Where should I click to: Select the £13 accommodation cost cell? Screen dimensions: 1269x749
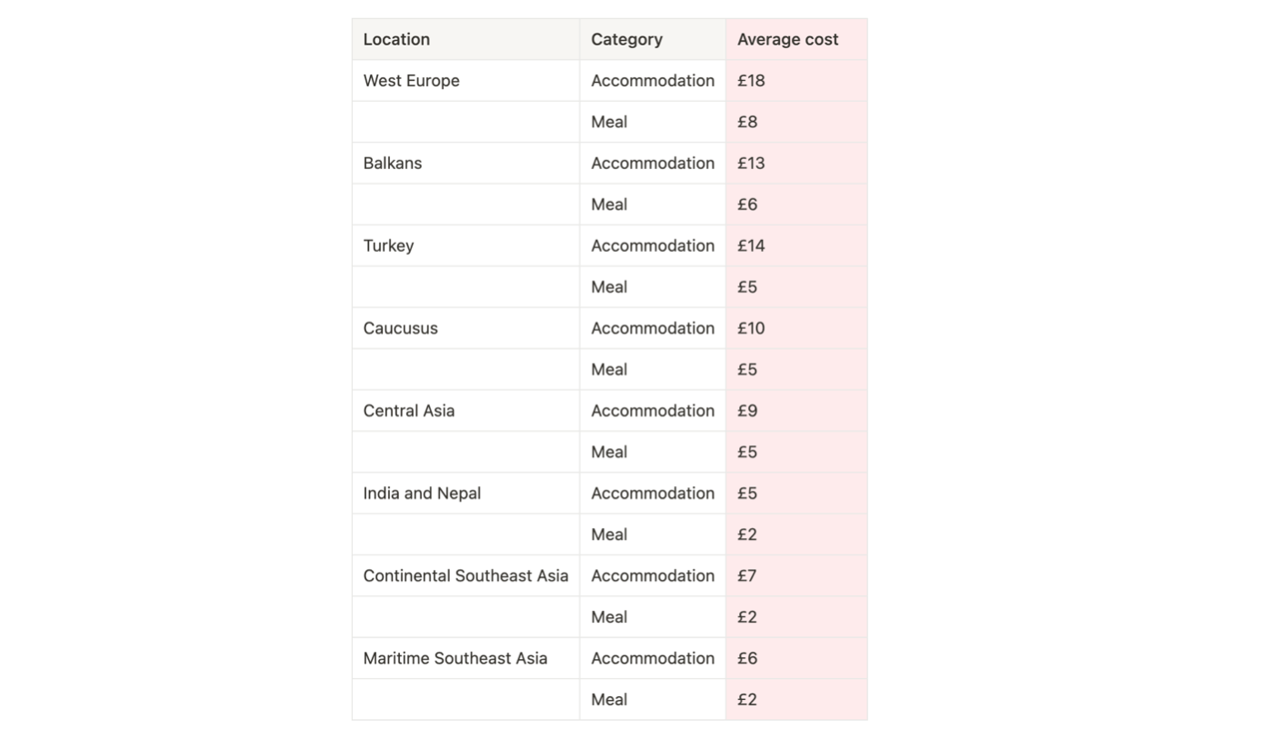click(x=796, y=164)
